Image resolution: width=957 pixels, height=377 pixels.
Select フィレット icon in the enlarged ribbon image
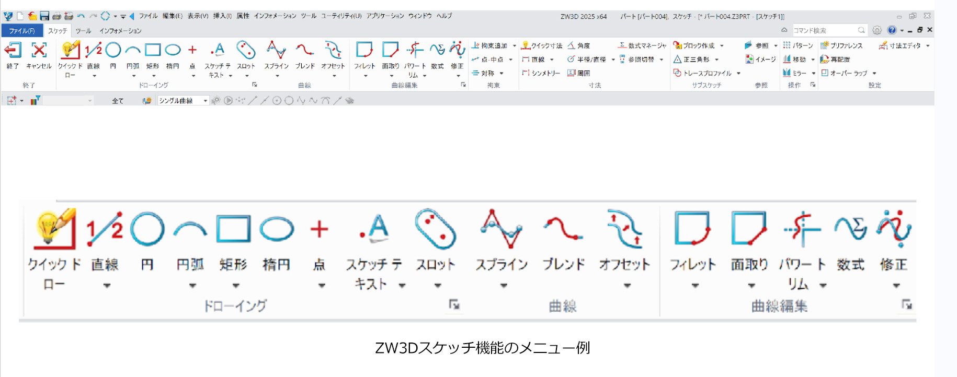tap(692, 229)
